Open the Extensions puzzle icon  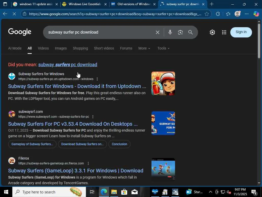pyautogui.click(x=218, y=14)
